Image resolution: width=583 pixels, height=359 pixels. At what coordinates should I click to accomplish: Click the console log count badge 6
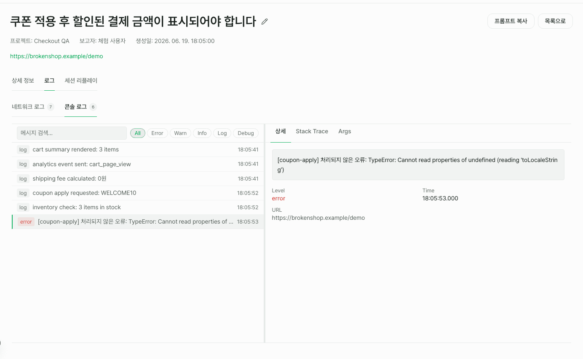tap(93, 107)
